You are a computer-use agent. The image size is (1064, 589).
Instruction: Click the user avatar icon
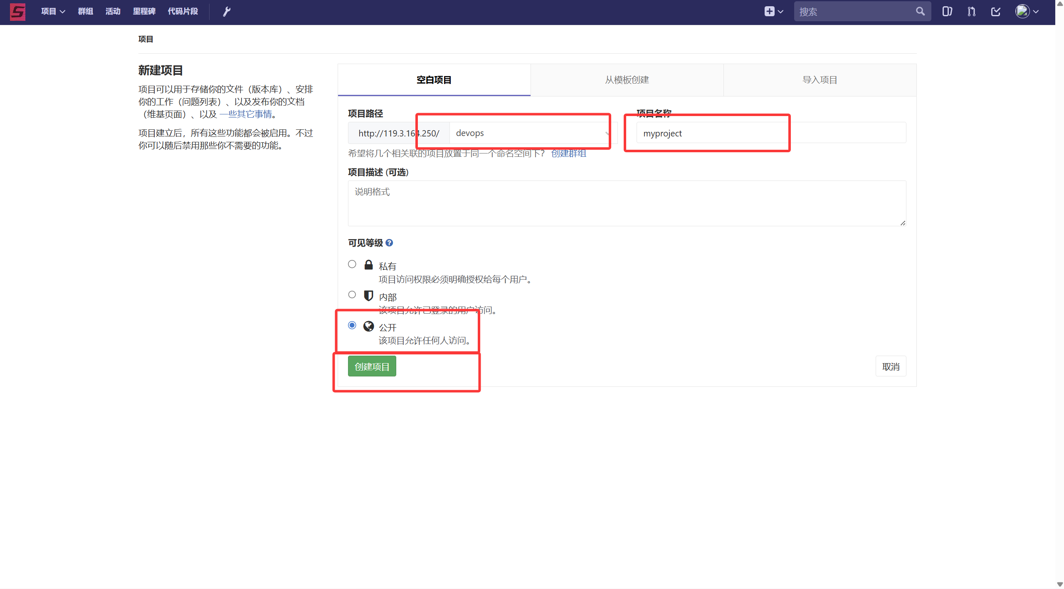(1022, 12)
